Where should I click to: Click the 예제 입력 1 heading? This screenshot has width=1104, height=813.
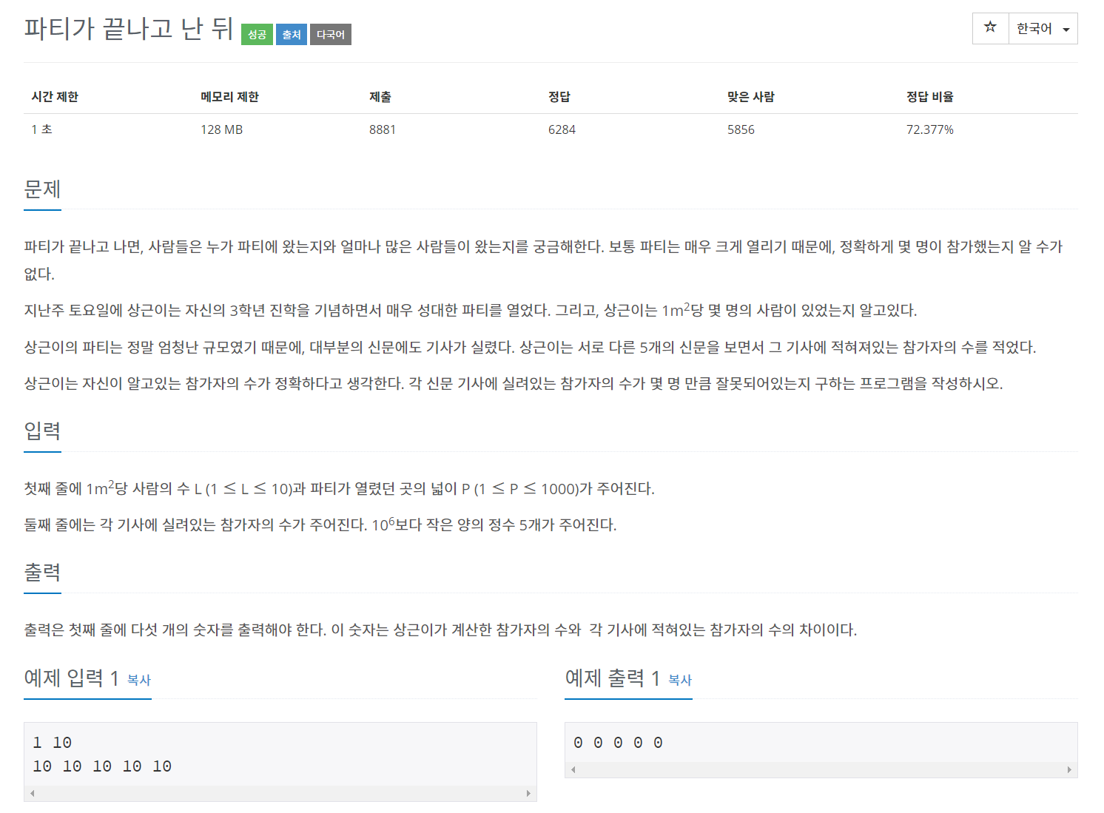[x=72, y=678]
